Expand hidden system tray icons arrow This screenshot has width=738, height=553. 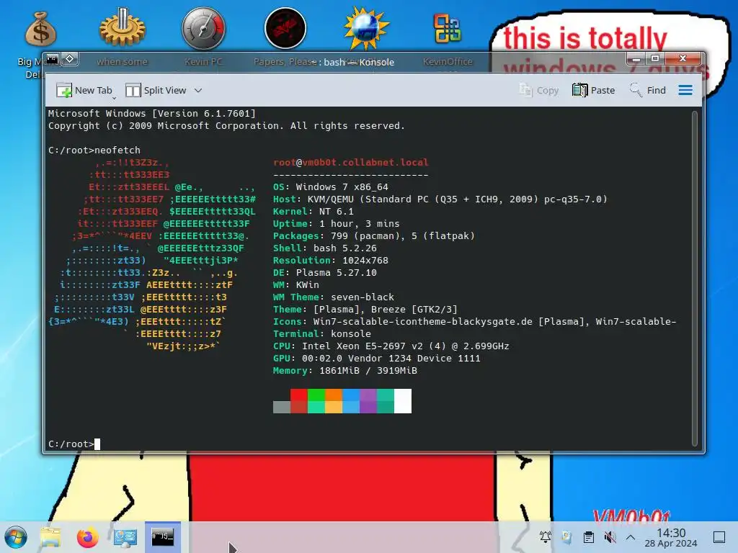[631, 537]
